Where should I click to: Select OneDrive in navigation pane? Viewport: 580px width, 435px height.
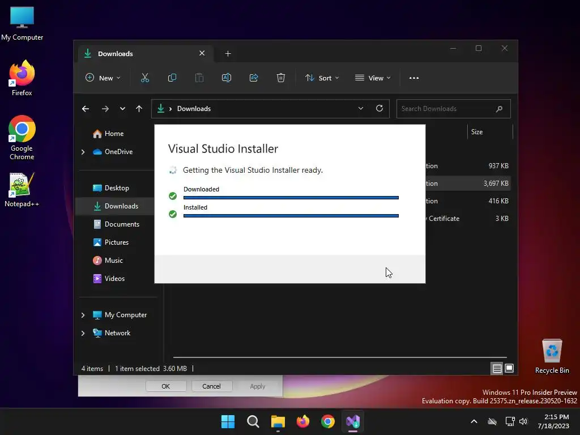click(118, 152)
